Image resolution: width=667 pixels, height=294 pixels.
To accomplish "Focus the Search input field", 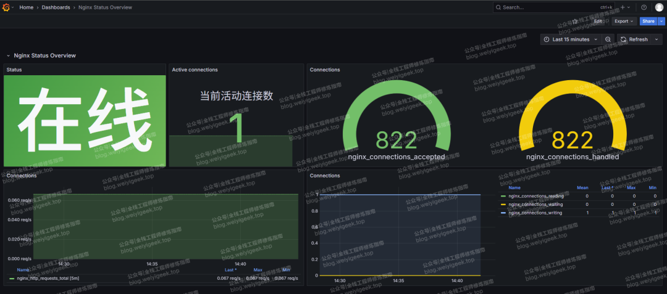I will 553,7.
